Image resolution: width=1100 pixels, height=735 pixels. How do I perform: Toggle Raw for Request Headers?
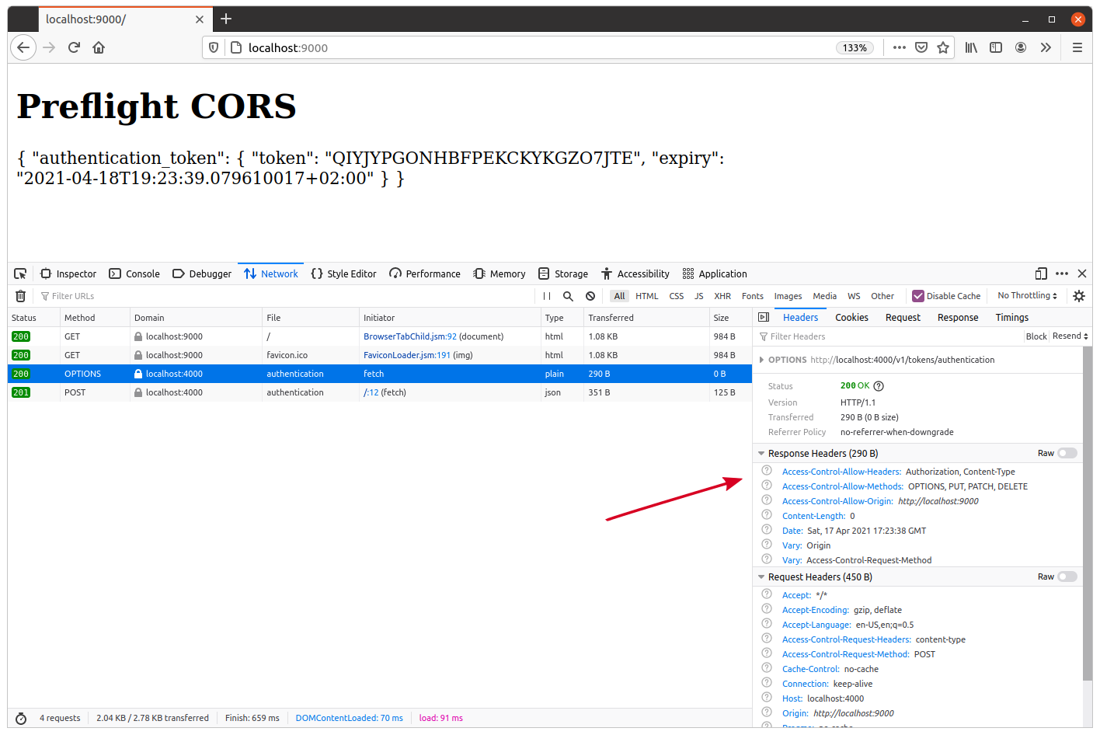1067,577
